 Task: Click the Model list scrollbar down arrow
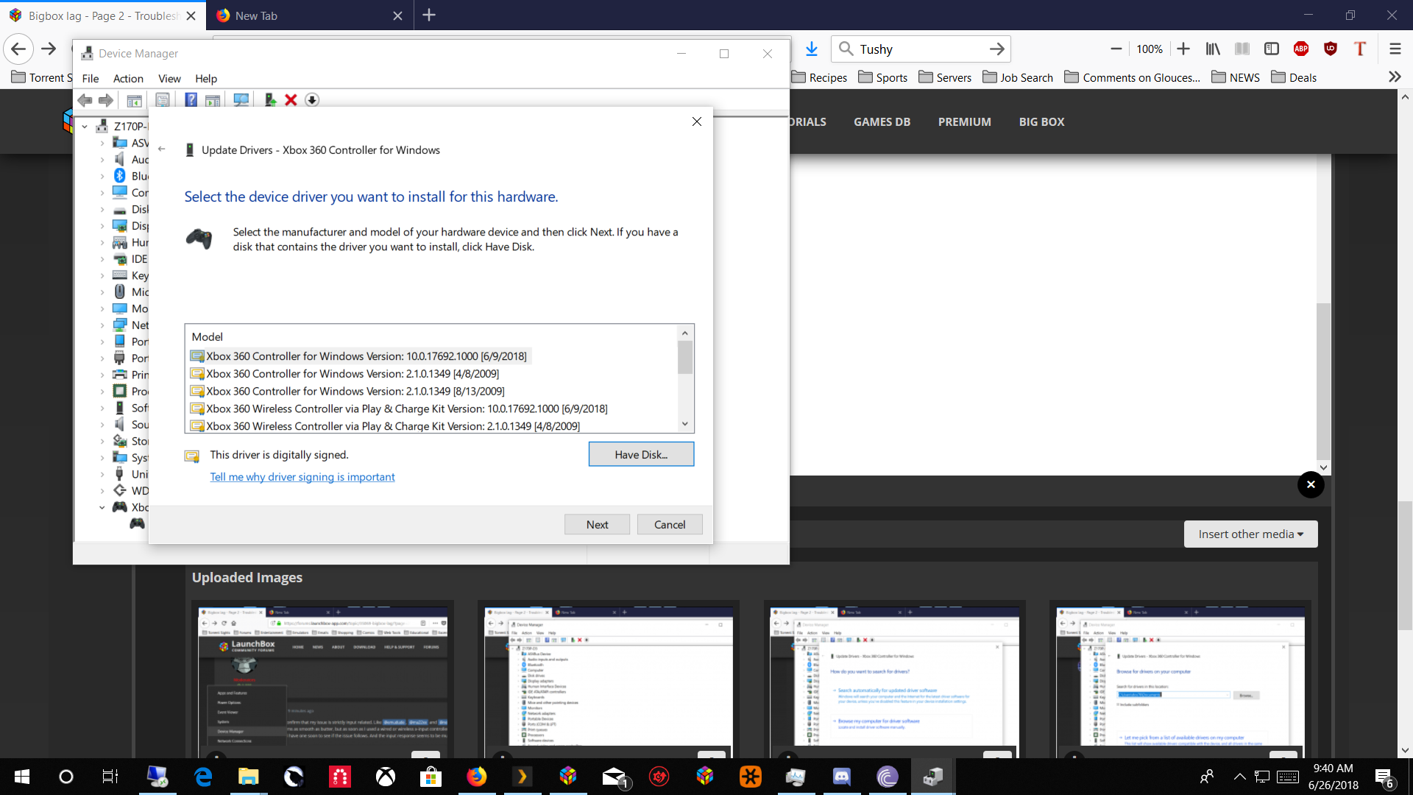pos(685,424)
